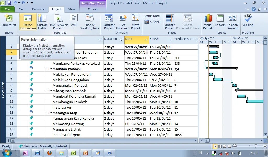Undo the last action in the toolbar
The height and width of the screenshot is (157, 268).
[15, 3]
